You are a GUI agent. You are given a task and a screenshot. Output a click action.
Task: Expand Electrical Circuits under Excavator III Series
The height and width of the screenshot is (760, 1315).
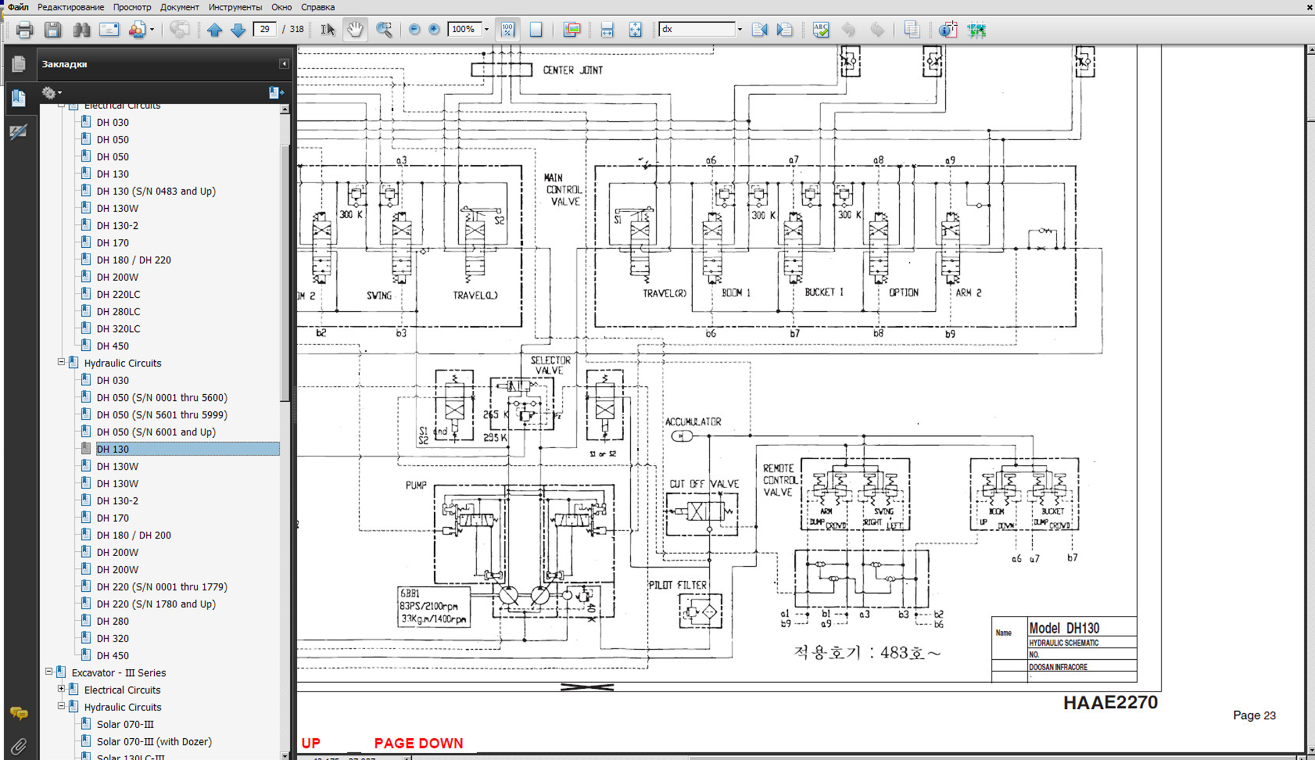(61, 689)
